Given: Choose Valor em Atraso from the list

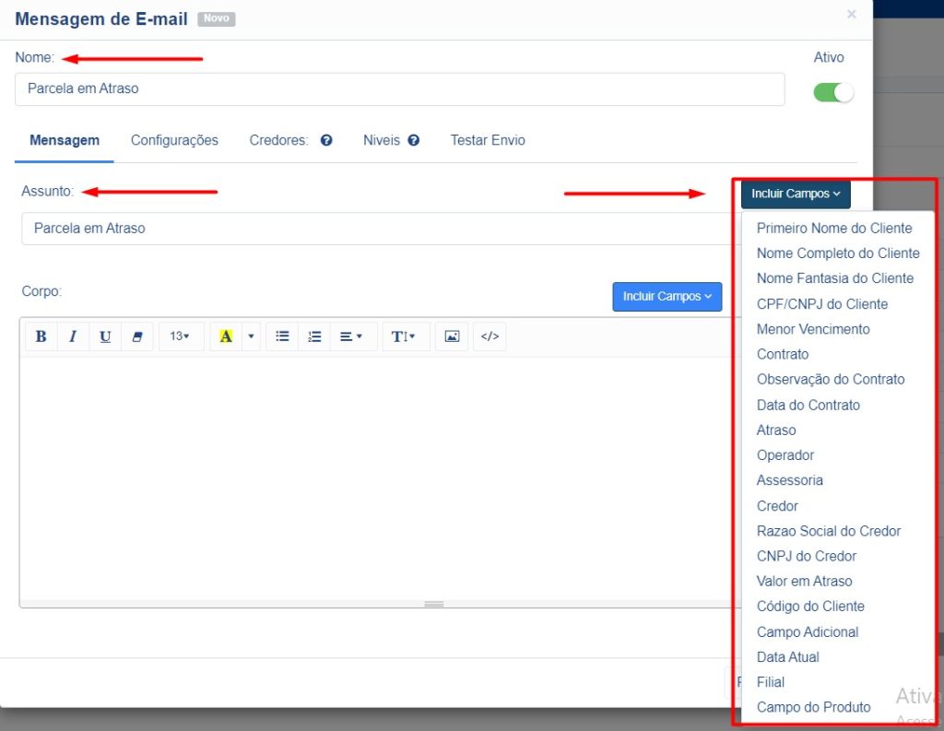Looking at the screenshot, I should [x=804, y=581].
